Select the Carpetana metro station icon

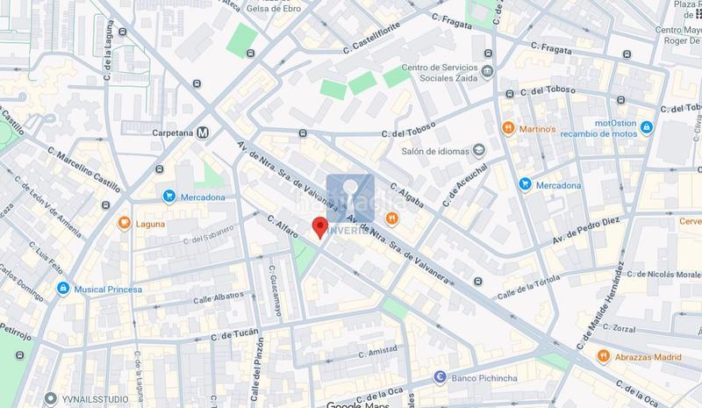click(x=203, y=132)
